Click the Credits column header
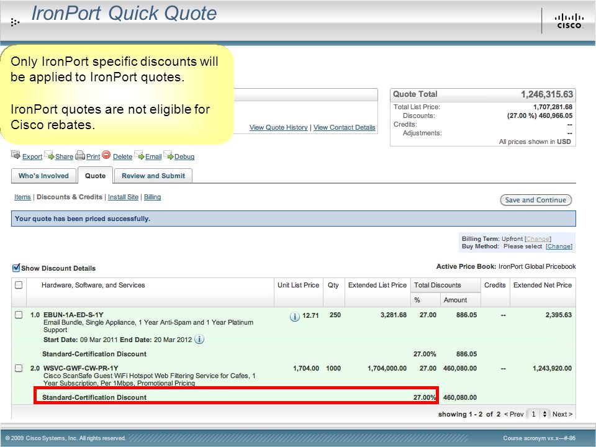596x447 pixels. click(x=495, y=285)
